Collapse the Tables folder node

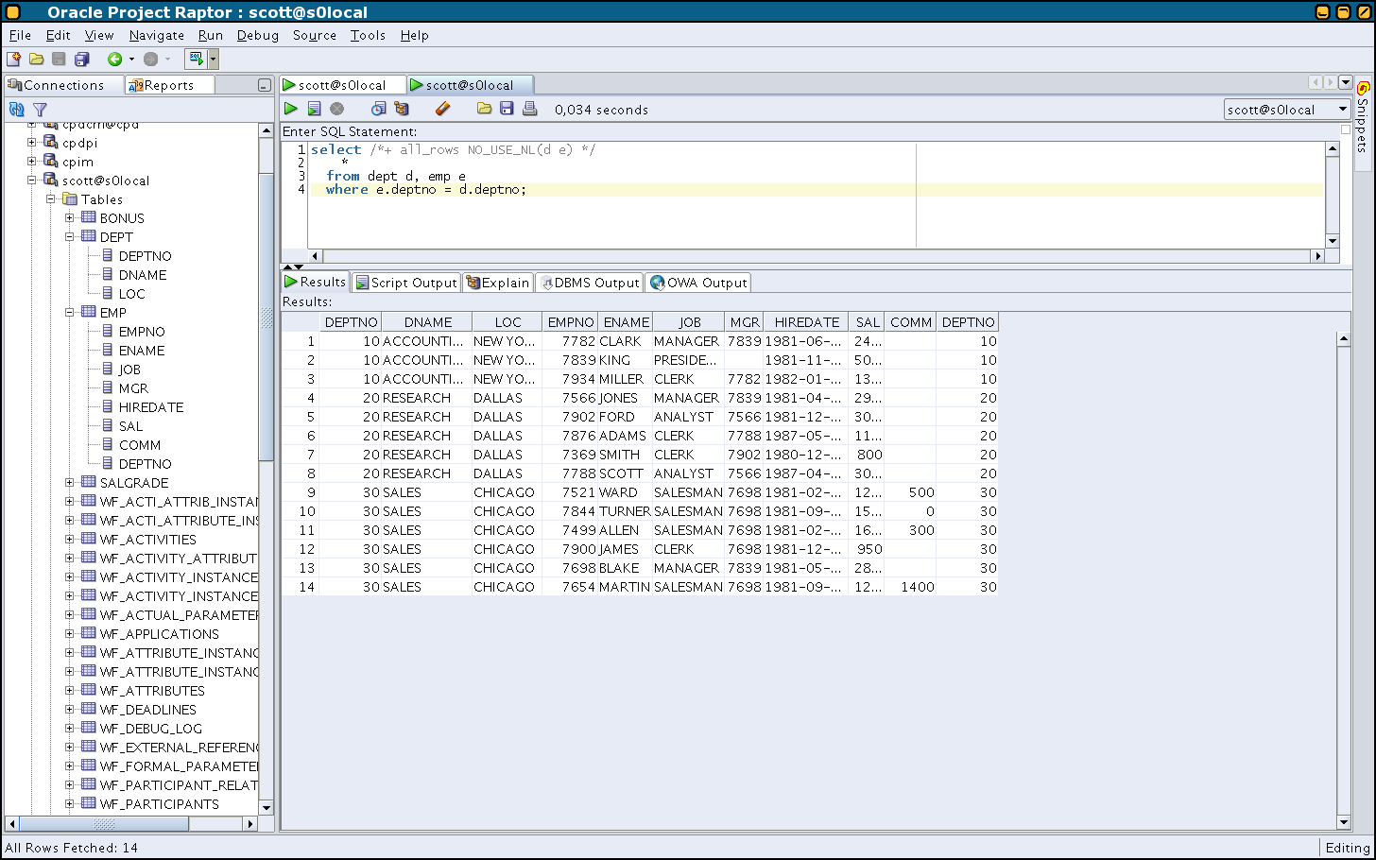tap(51, 198)
